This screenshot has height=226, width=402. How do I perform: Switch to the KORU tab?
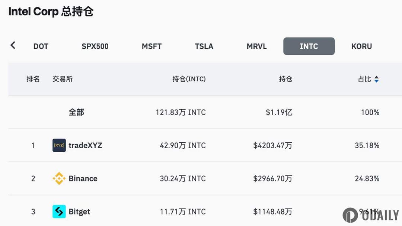[x=361, y=46]
